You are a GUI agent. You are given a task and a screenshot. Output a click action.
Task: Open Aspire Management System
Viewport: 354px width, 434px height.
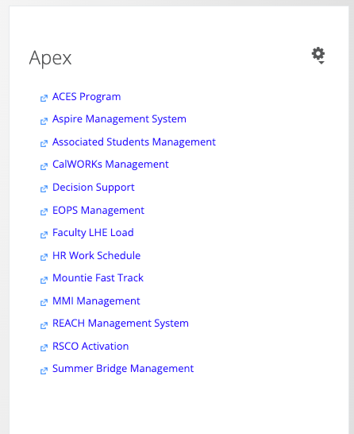119,119
